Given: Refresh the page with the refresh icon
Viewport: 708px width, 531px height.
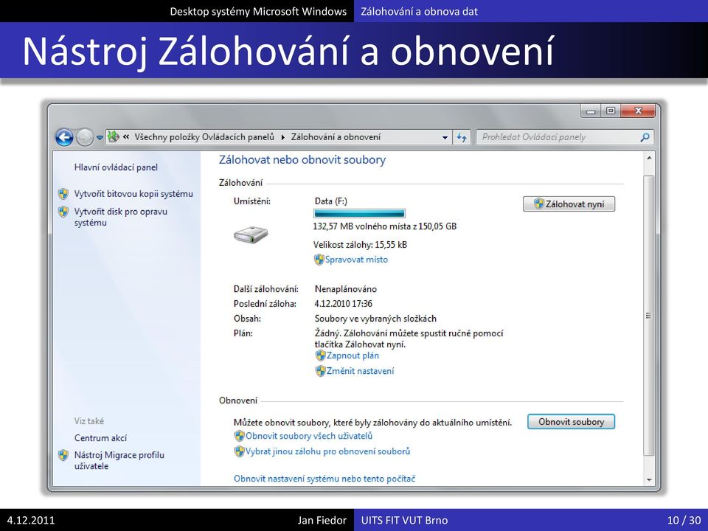Looking at the screenshot, I should 462,137.
